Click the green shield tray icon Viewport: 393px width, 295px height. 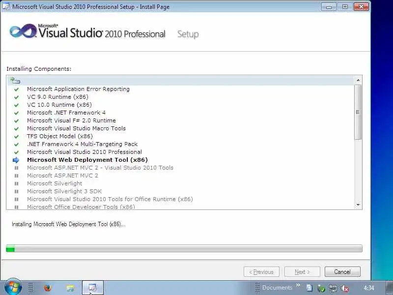tap(321, 289)
